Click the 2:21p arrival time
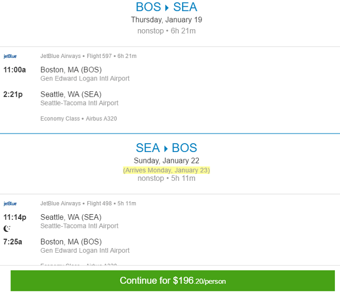This screenshot has height=293, width=340. 13,95
